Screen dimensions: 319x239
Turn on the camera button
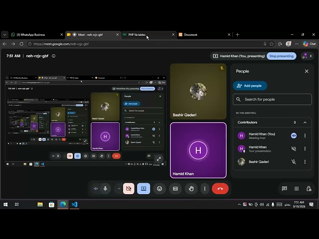tap(129, 189)
